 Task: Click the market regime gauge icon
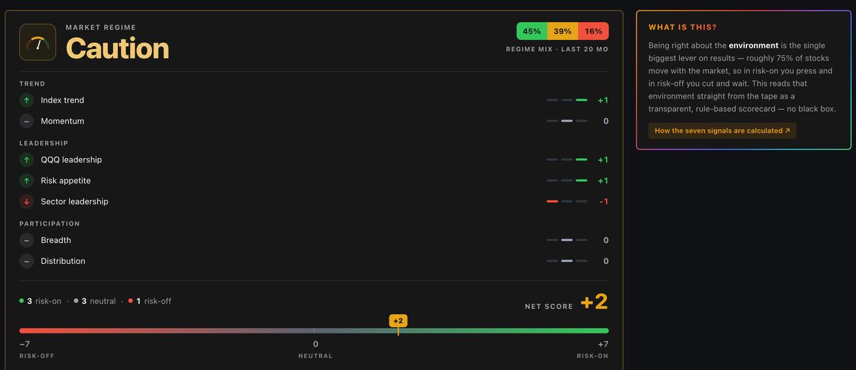[x=38, y=42]
